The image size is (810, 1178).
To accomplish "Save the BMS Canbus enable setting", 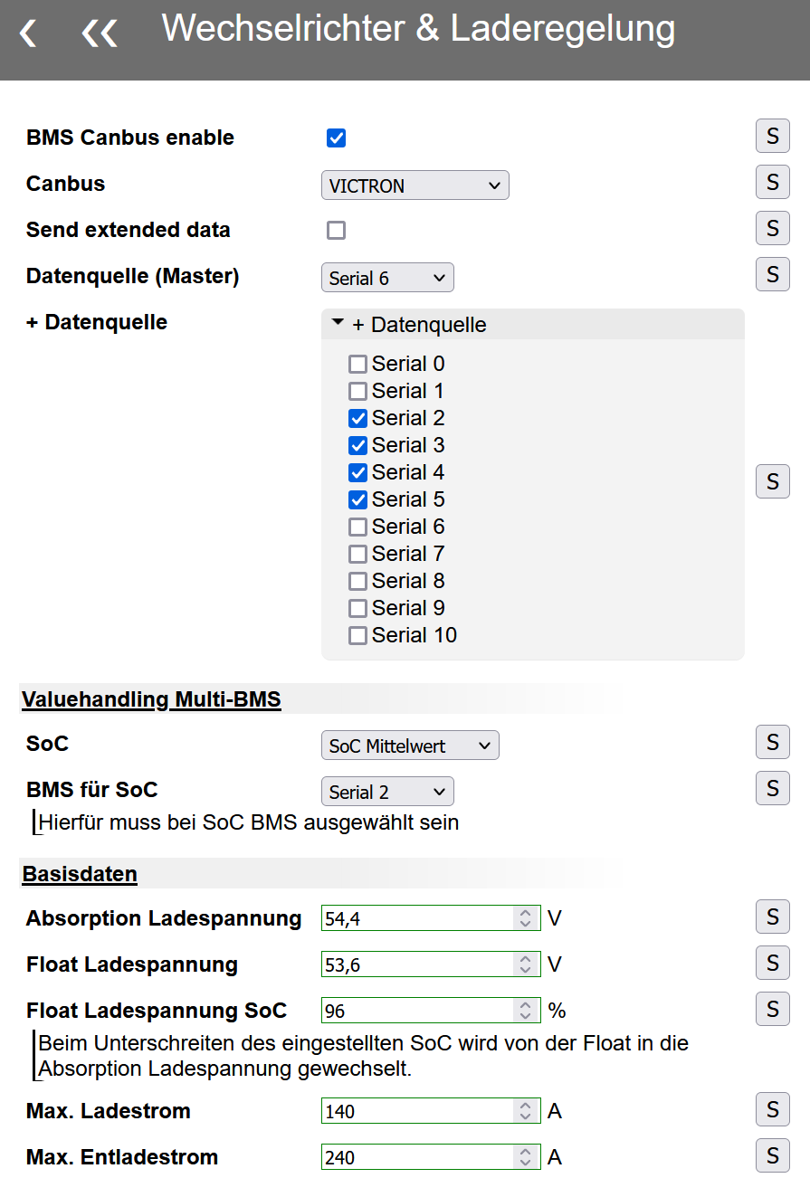I will point(772,136).
